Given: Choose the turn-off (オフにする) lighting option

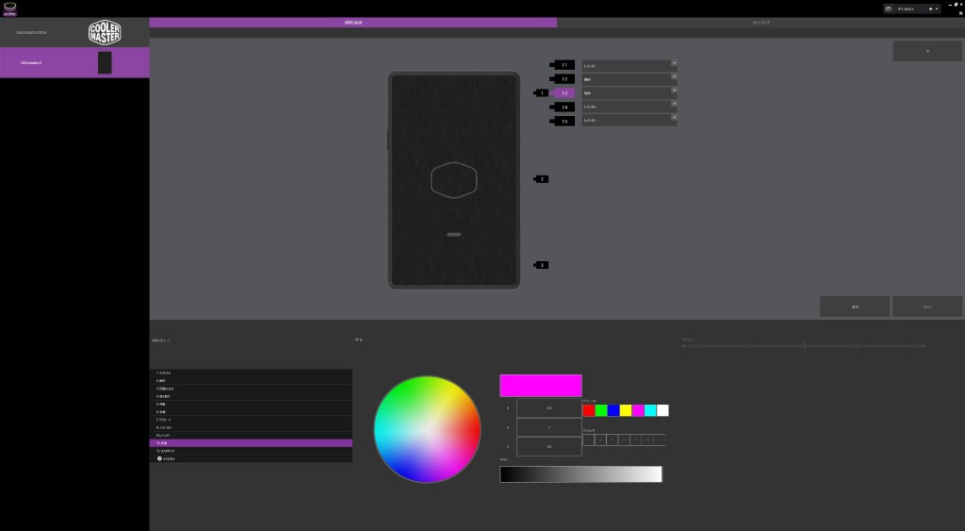Looking at the screenshot, I should [x=251, y=459].
